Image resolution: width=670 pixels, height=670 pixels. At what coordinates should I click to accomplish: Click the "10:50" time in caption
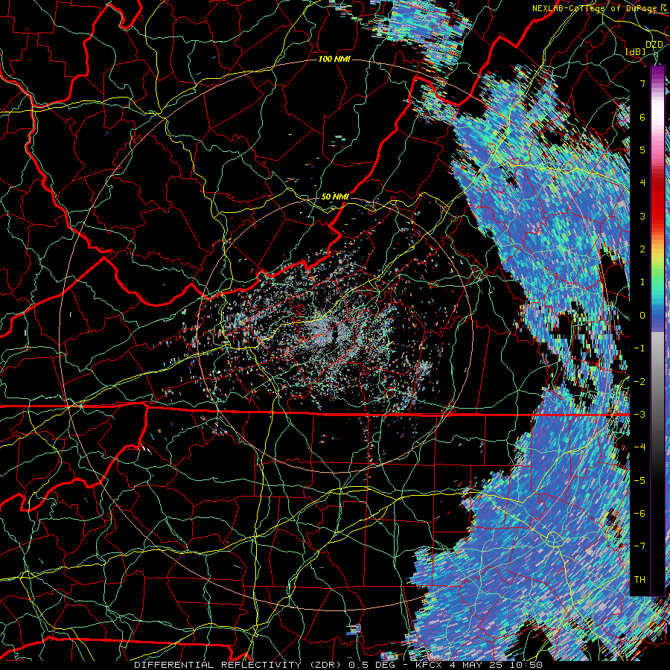click(526, 665)
